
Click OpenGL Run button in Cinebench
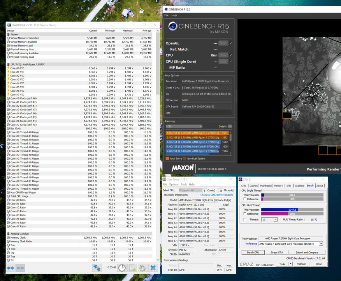pyautogui.click(x=223, y=43)
